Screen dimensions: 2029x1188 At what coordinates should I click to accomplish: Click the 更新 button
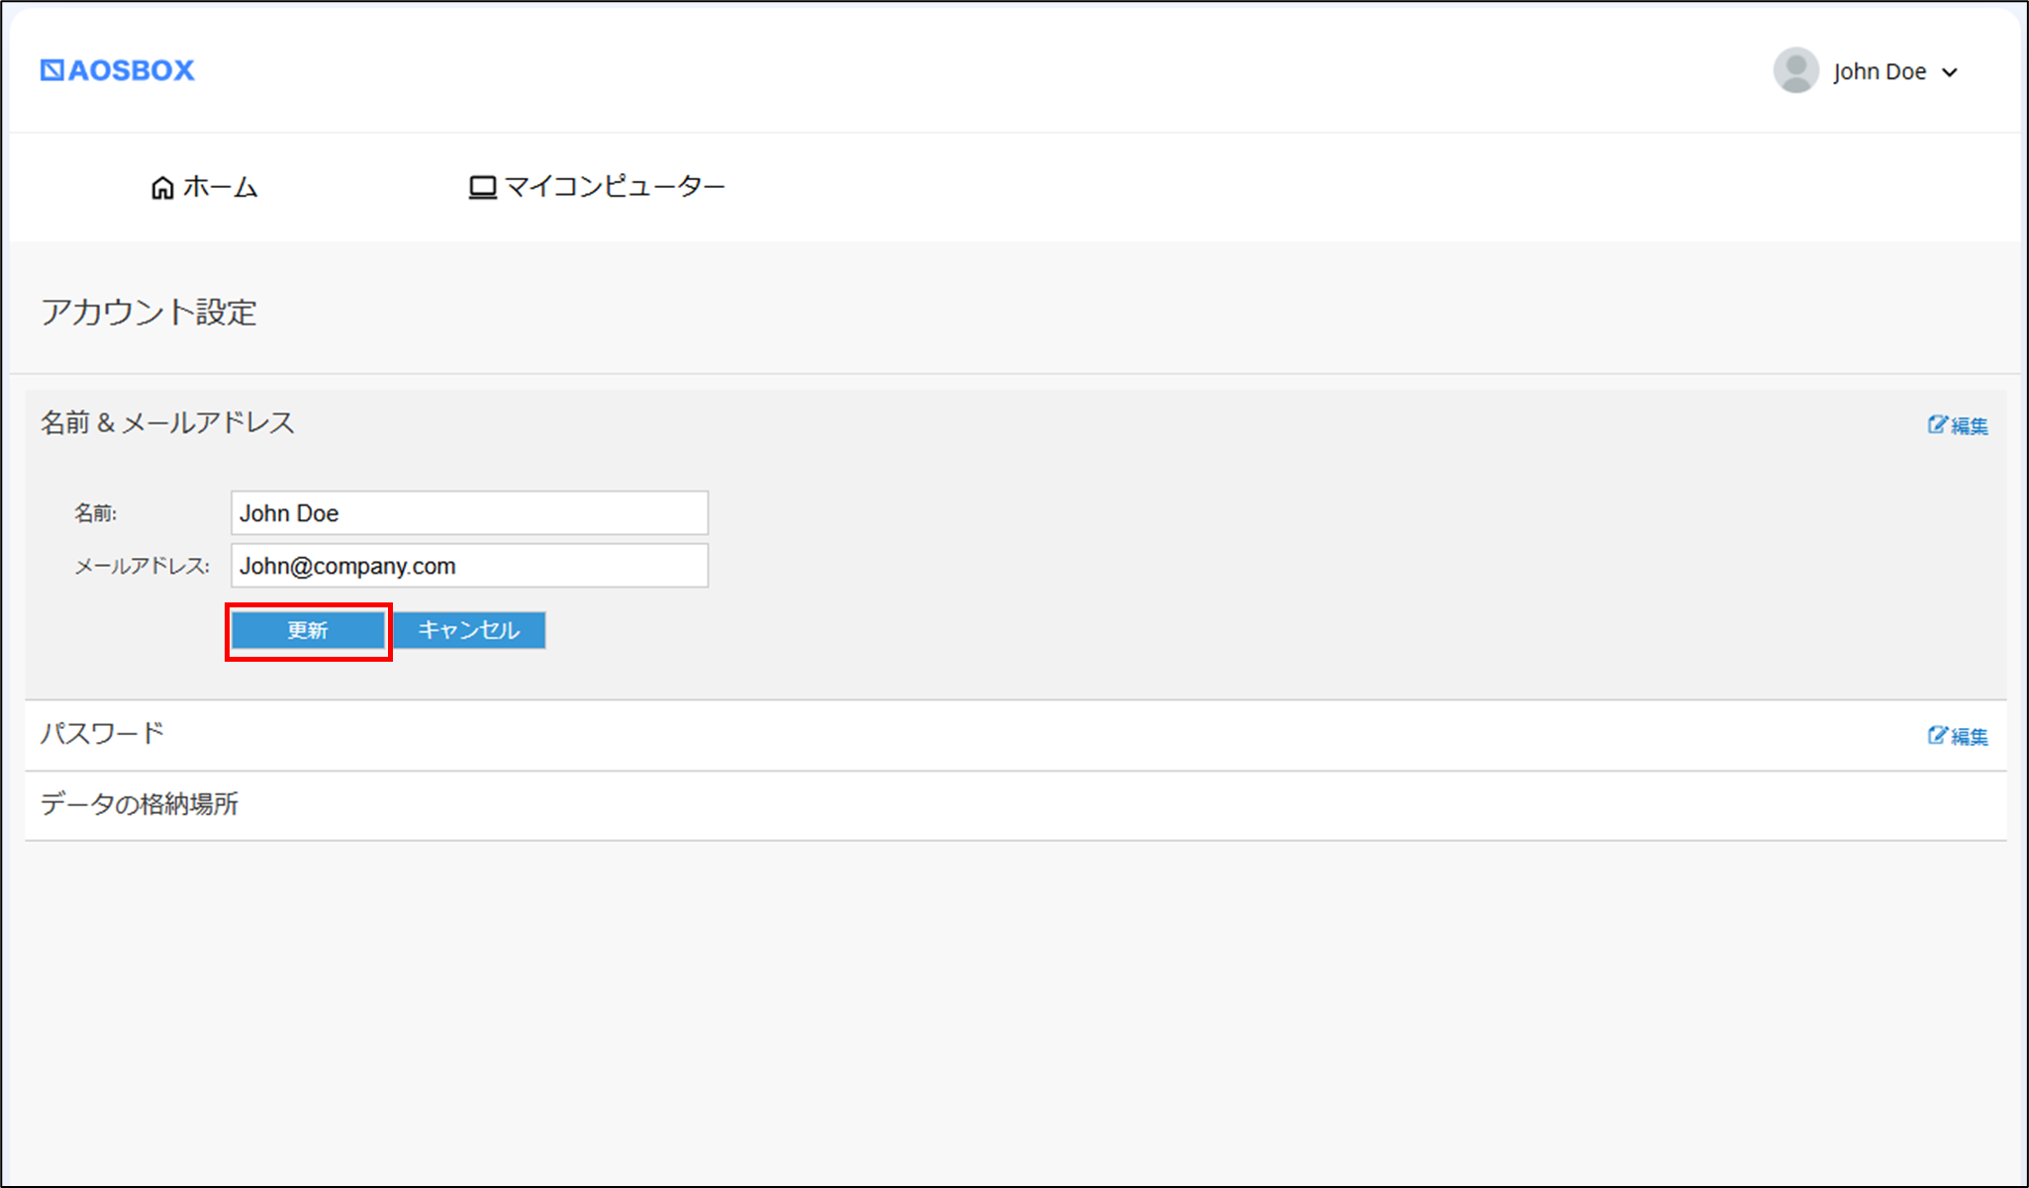point(308,630)
